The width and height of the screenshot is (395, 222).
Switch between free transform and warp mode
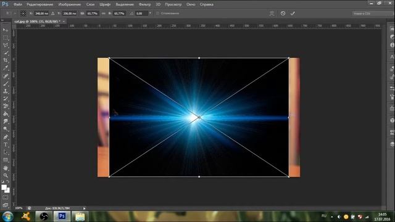272,13
